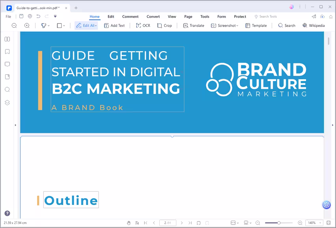336x228 pixels.
Task: Open the Layers panel in the sidebar
Action: click(7, 103)
